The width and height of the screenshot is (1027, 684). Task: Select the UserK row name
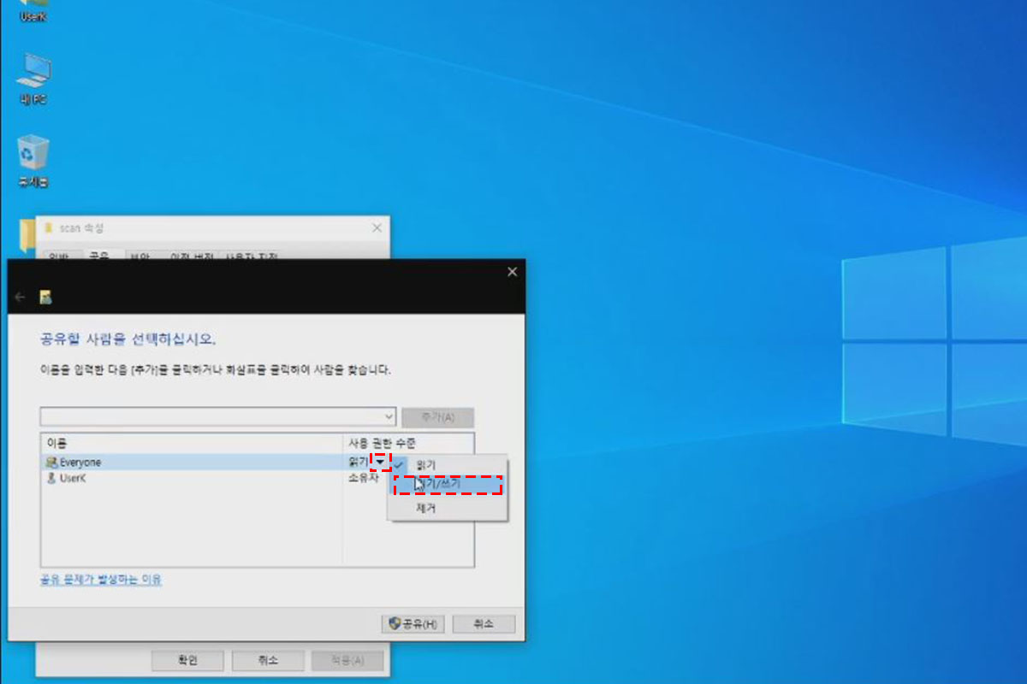pyautogui.click(x=73, y=479)
